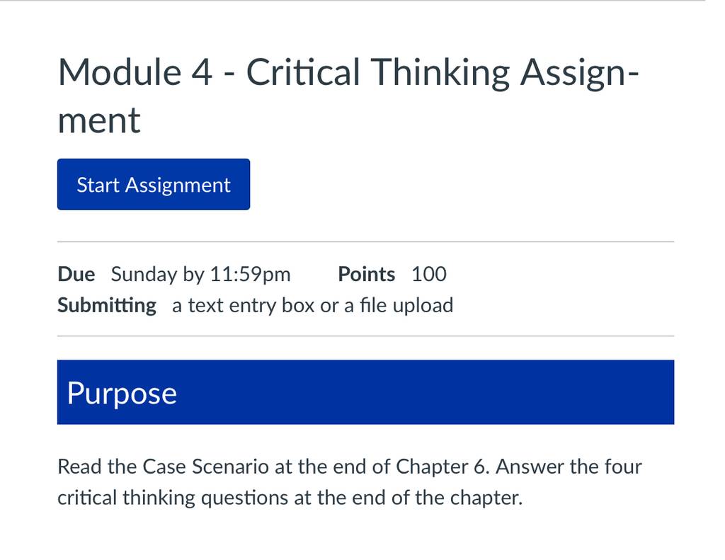Click the 11:59pm deadline time
The height and width of the screenshot is (560, 725).
[x=250, y=275]
